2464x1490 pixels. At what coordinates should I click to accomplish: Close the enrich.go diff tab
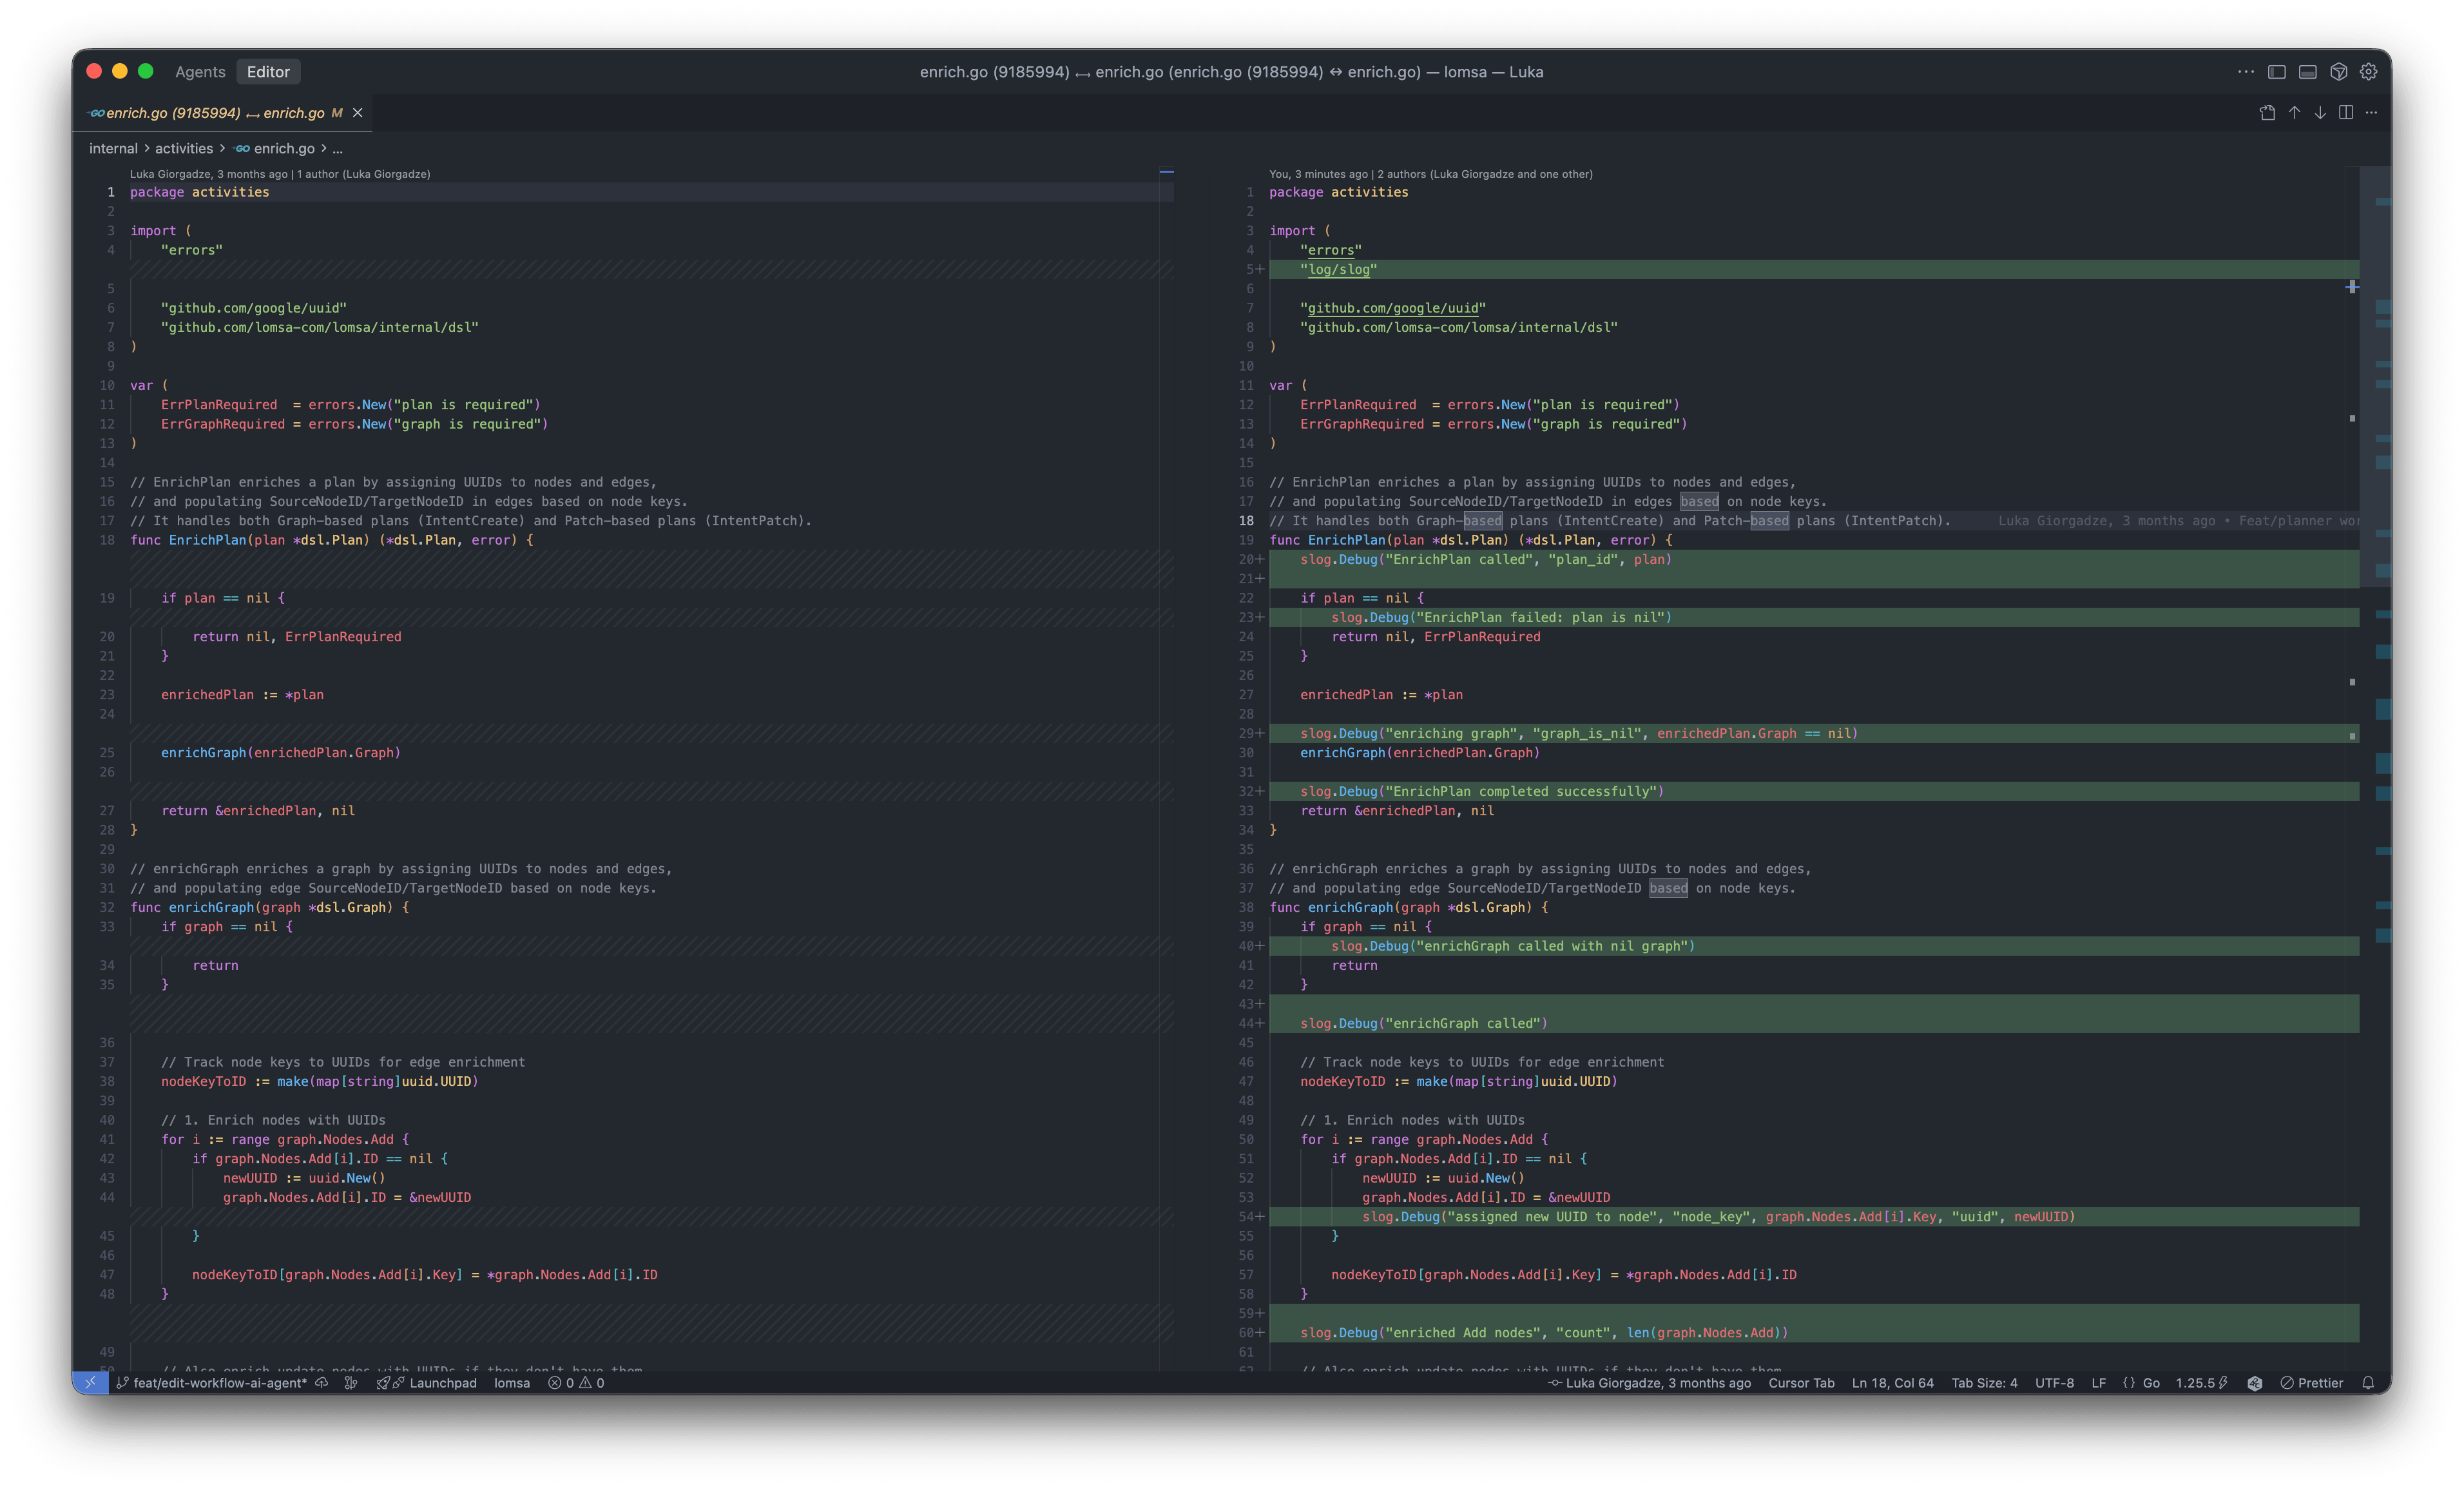[357, 113]
